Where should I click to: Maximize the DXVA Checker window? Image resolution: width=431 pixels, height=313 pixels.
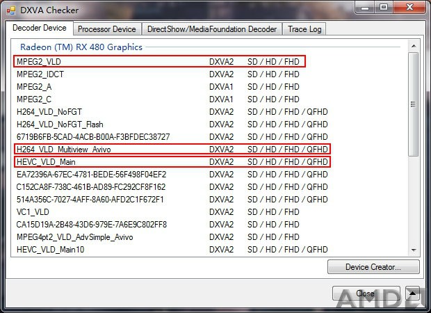pyautogui.click(x=384, y=7)
